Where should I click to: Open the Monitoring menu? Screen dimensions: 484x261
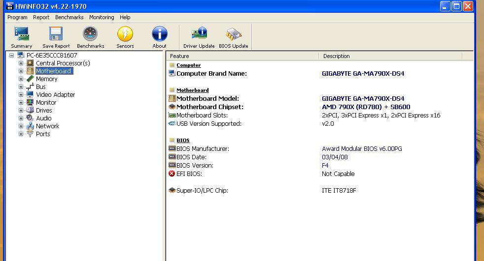pyautogui.click(x=102, y=17)
